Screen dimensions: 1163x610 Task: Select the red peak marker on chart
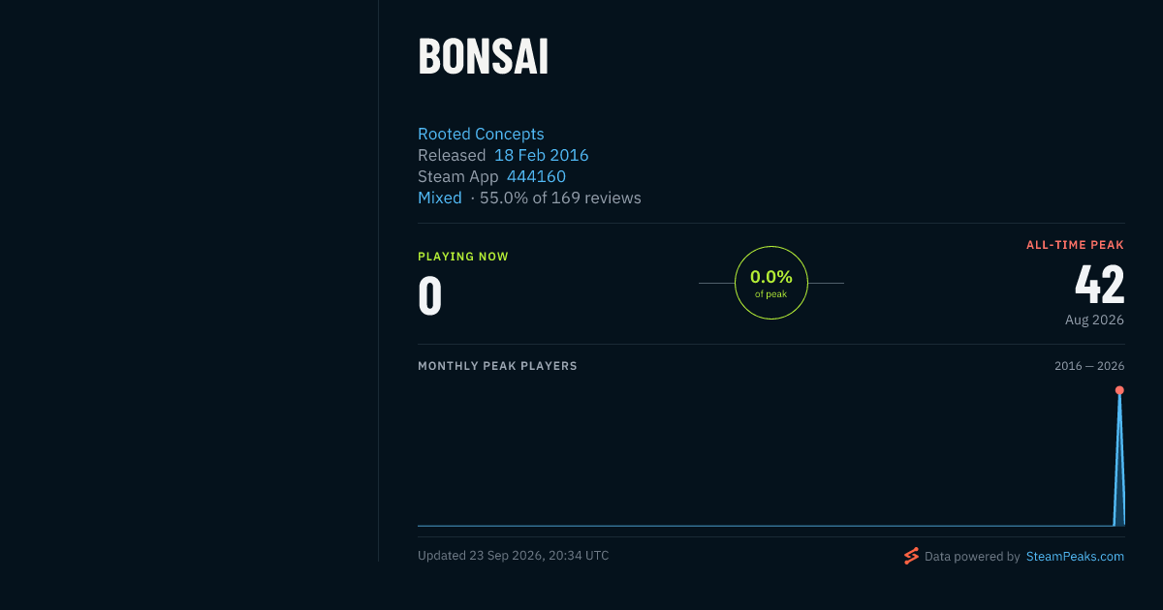click(x=1119, y=390)
